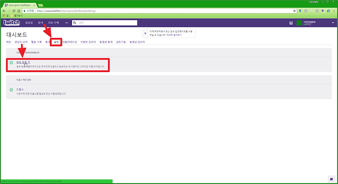338x184 pixels.
Task: Switch to the 이벤트 관리자 tab
Action: pyautogui.click(x=88, y=42)
